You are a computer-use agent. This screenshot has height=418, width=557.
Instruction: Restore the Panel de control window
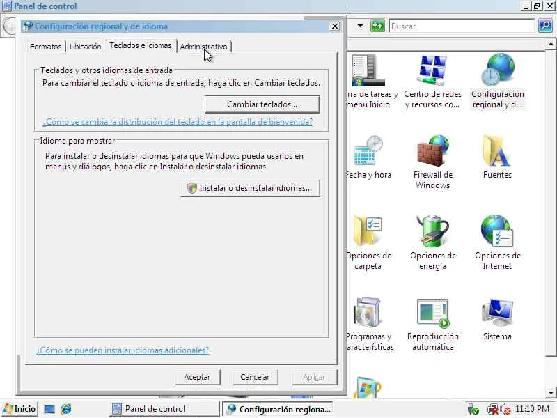537,6
